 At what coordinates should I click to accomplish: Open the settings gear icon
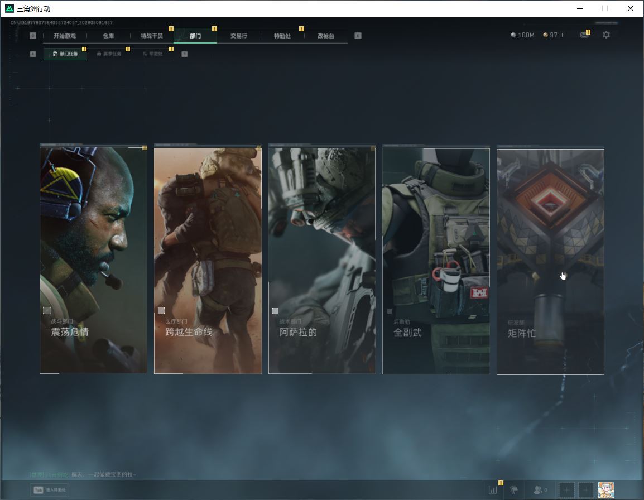coord(606,35)
